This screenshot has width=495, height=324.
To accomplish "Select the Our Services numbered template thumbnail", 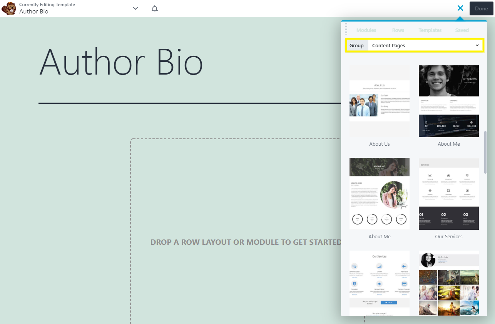I will pos(448,194).
